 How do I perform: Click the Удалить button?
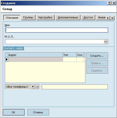tap(97, 71)
